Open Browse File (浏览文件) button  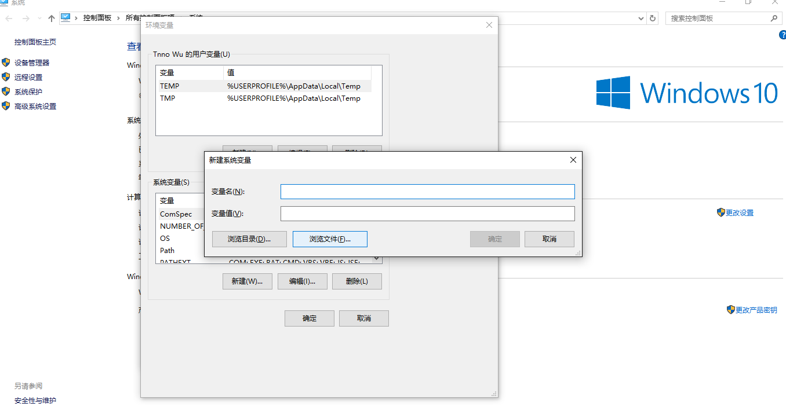coord(330,239)
